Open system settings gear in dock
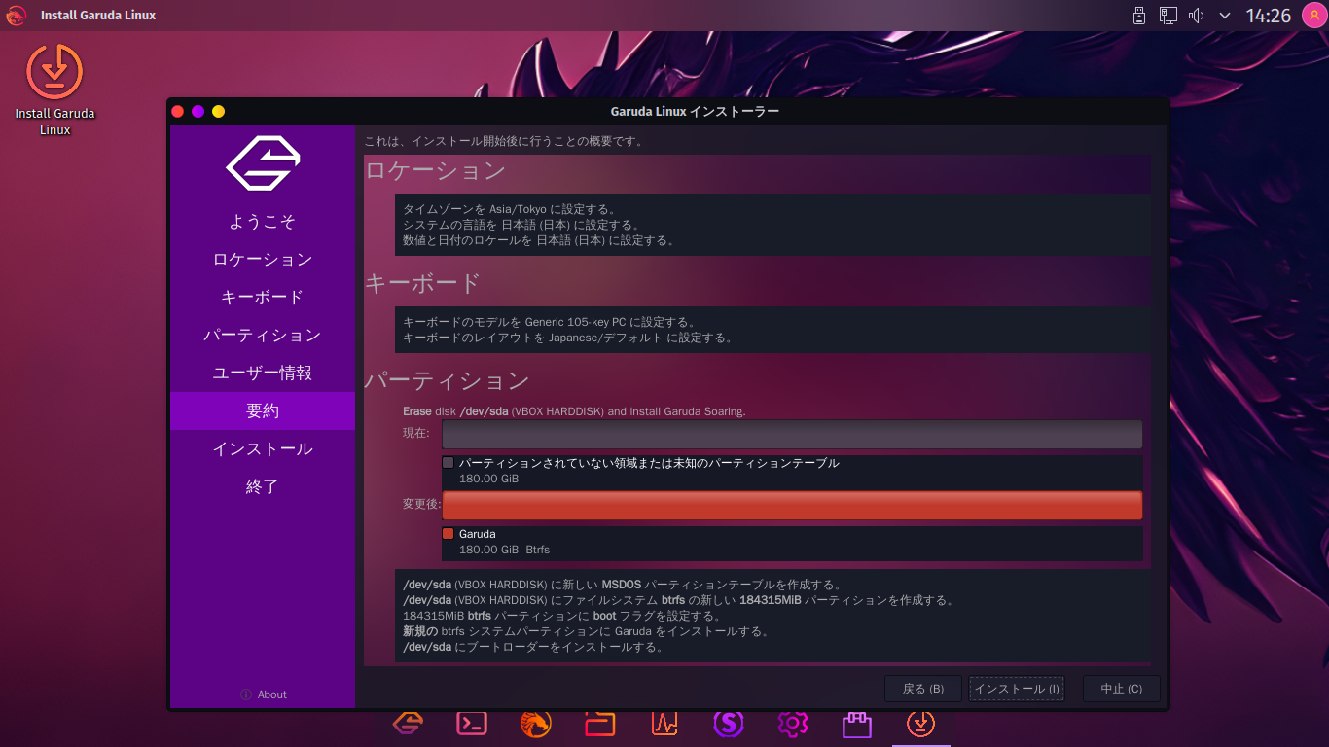This screenshot has width=1329, height=747. click(x=793, y=723)
